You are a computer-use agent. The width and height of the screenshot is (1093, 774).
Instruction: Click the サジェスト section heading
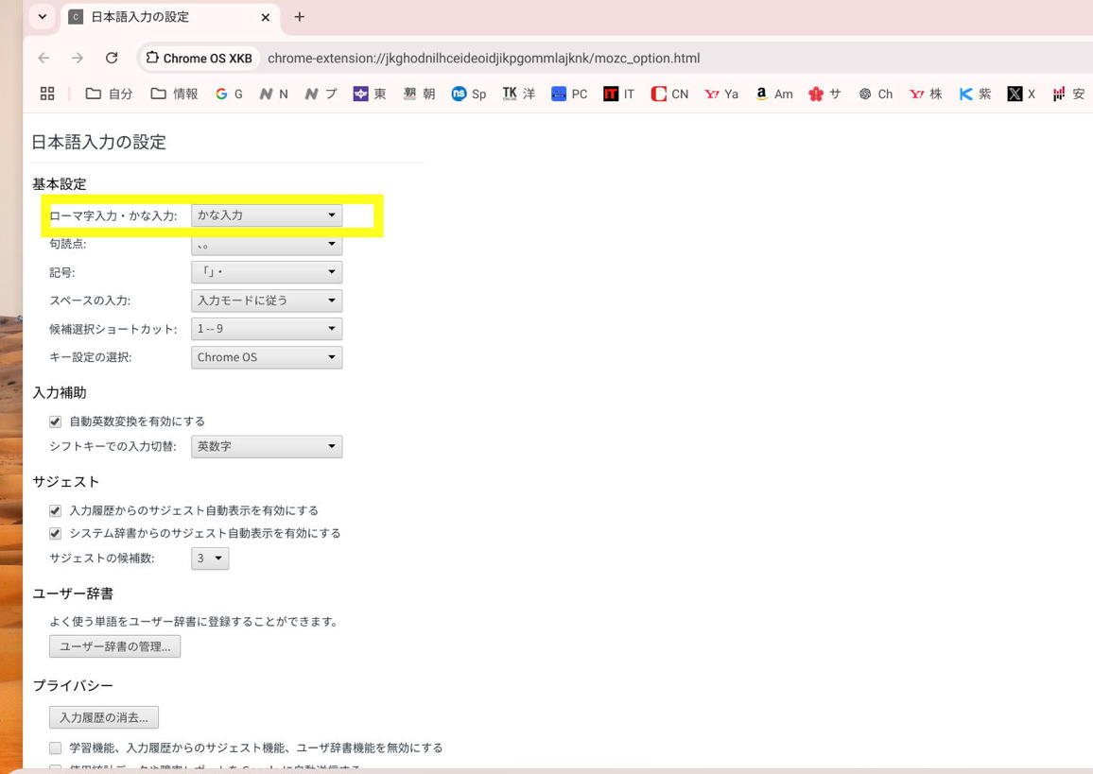tap(66, 481)
